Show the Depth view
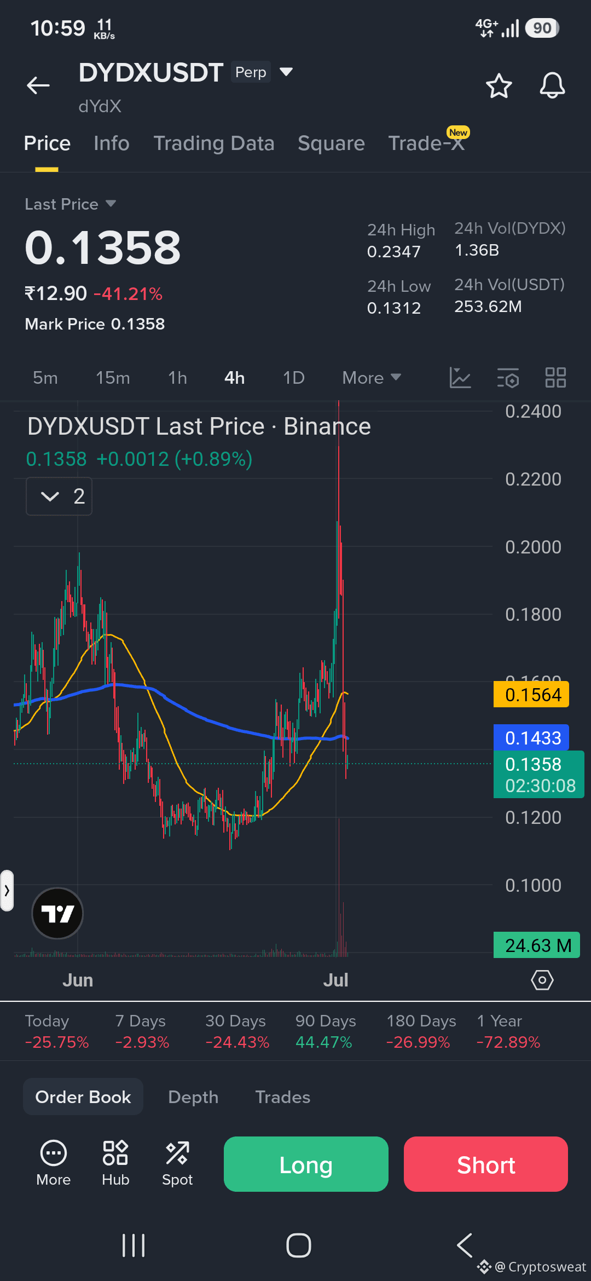Viewport: 591px width, 1281px height. click(193, 1097)
